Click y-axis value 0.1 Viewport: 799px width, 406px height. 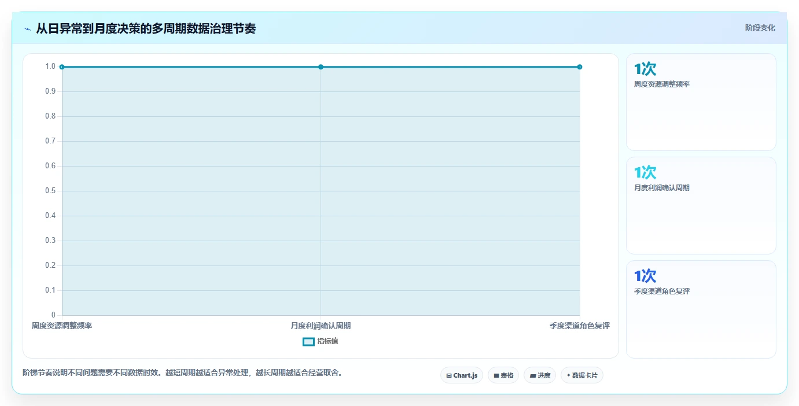[50, 290]
